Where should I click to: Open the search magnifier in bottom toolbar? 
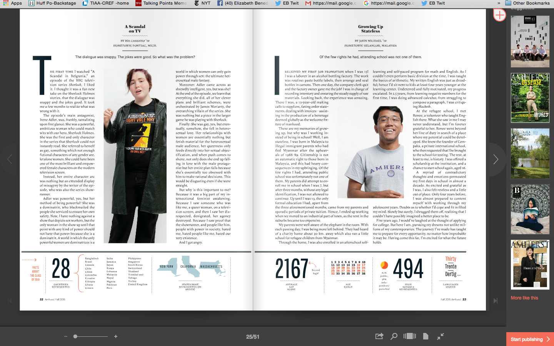pos(394,336)
